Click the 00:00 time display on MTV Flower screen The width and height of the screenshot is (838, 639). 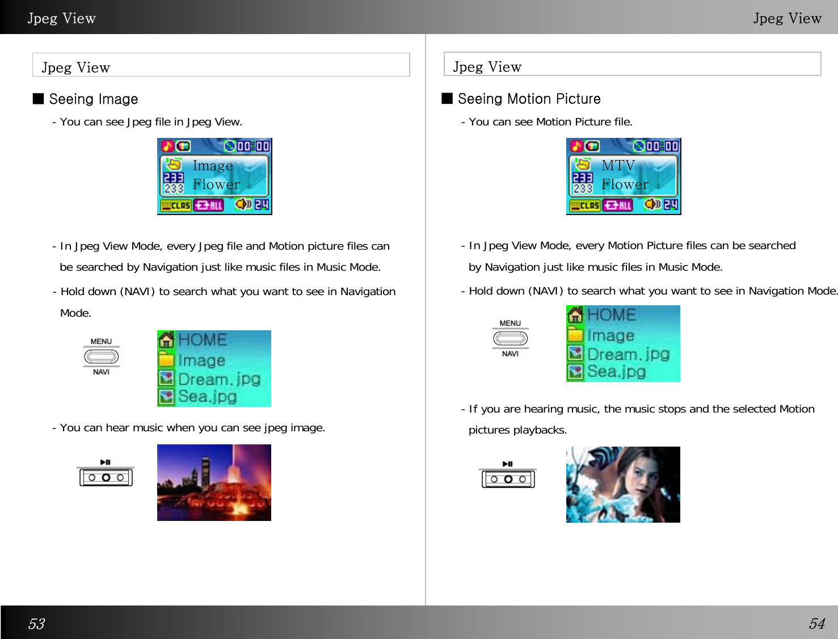click(662, 146)
